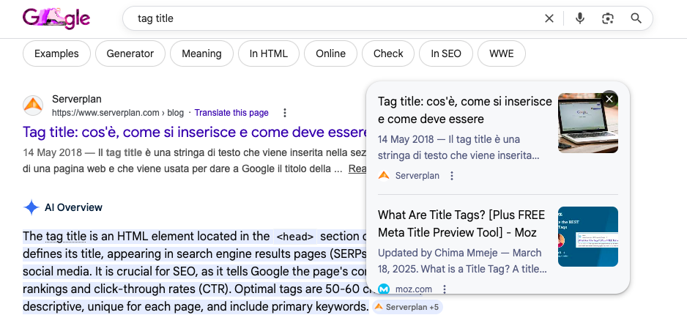The height and width of the screenshot is (326, 687).
Task: Select the WWE filter chip
Action: tap(501, 53)
